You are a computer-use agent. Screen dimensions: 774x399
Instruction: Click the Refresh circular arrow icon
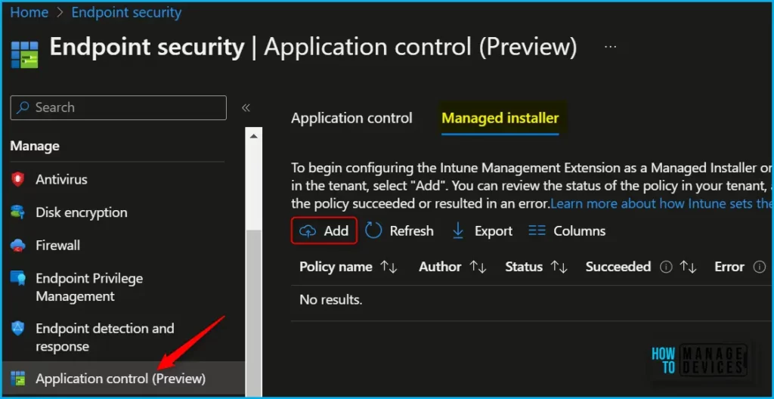click(x=373, y=230)
